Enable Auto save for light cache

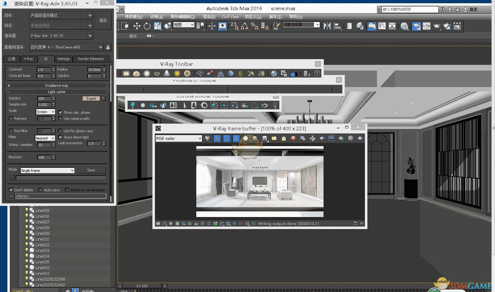tap(40, 190)
